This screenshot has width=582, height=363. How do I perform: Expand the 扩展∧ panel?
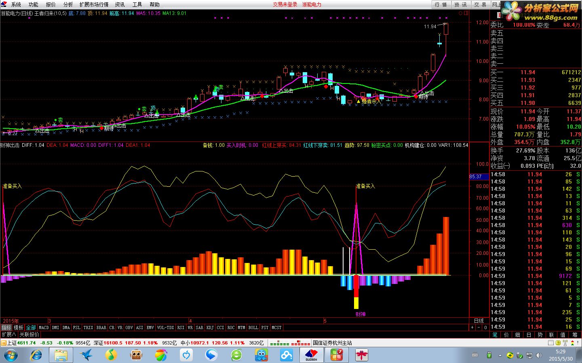(8, 334)
